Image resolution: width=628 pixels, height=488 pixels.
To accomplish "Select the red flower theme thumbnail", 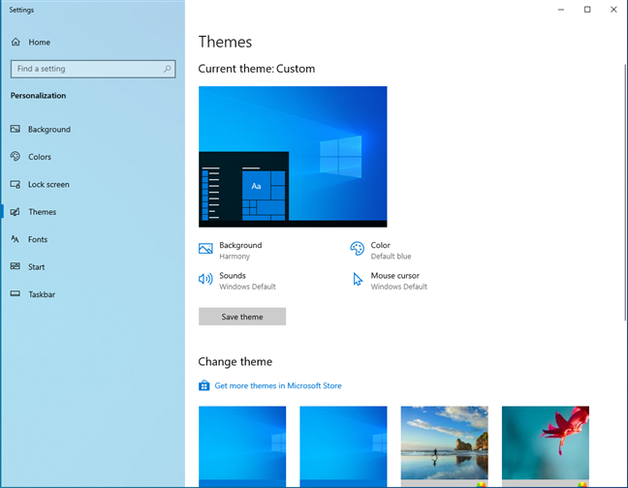I will click(546, 446).
